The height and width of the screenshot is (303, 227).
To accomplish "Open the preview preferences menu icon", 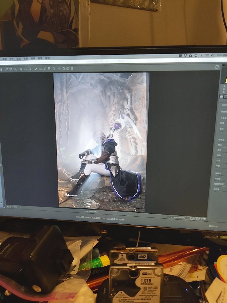I will click(204, 219).
